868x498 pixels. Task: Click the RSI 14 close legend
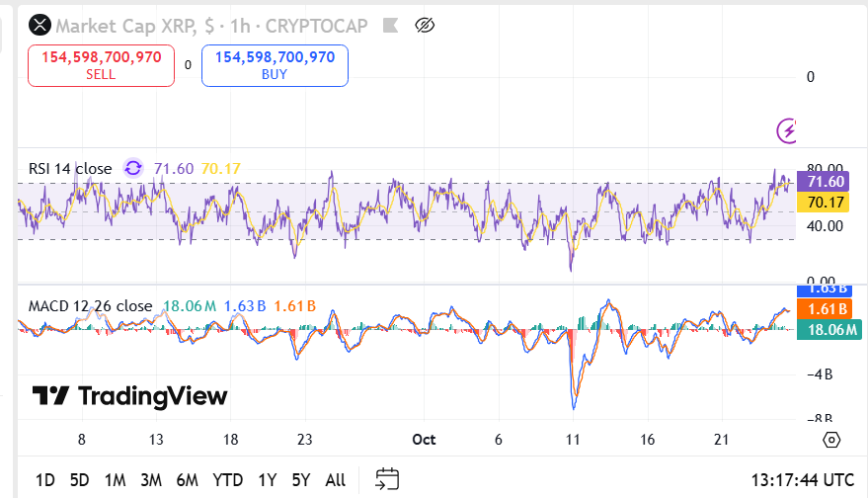pos(70,169)
